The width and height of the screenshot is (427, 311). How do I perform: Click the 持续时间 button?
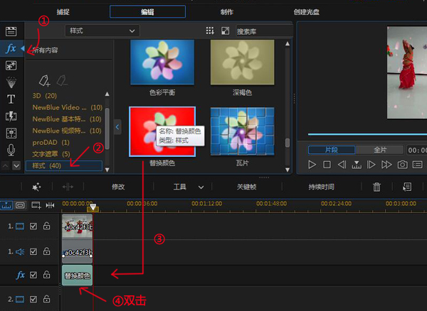[322, 187]
